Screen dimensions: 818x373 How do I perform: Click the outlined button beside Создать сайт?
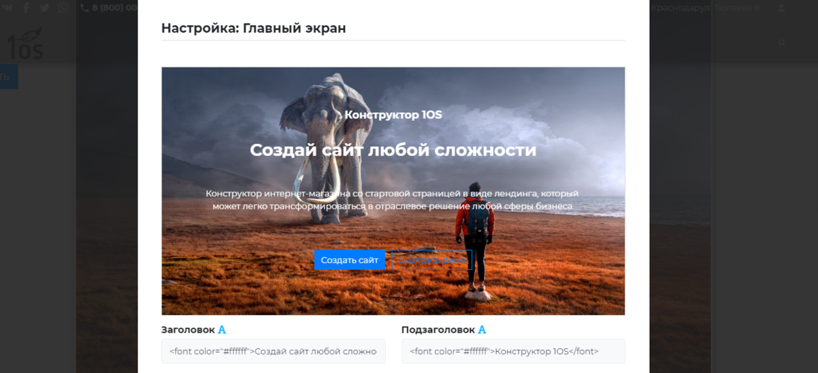coord(432,260)
